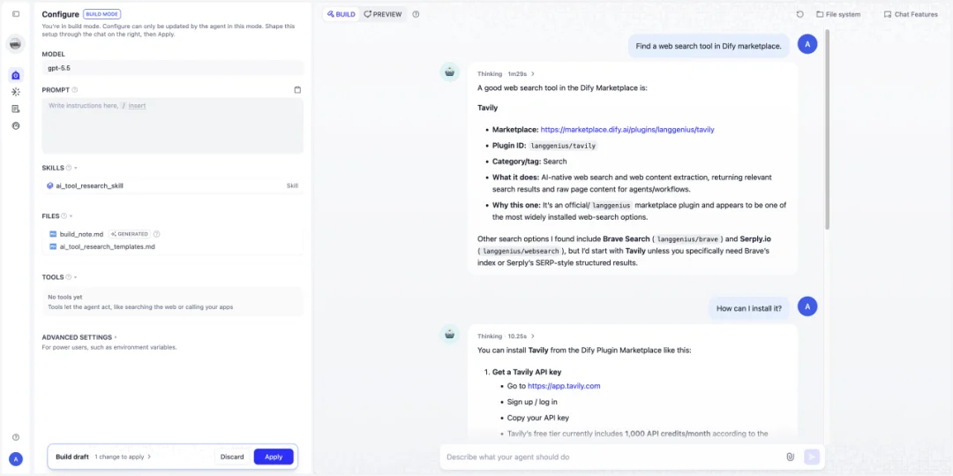
Task: Click the Discard button
Action: (231, 457)
